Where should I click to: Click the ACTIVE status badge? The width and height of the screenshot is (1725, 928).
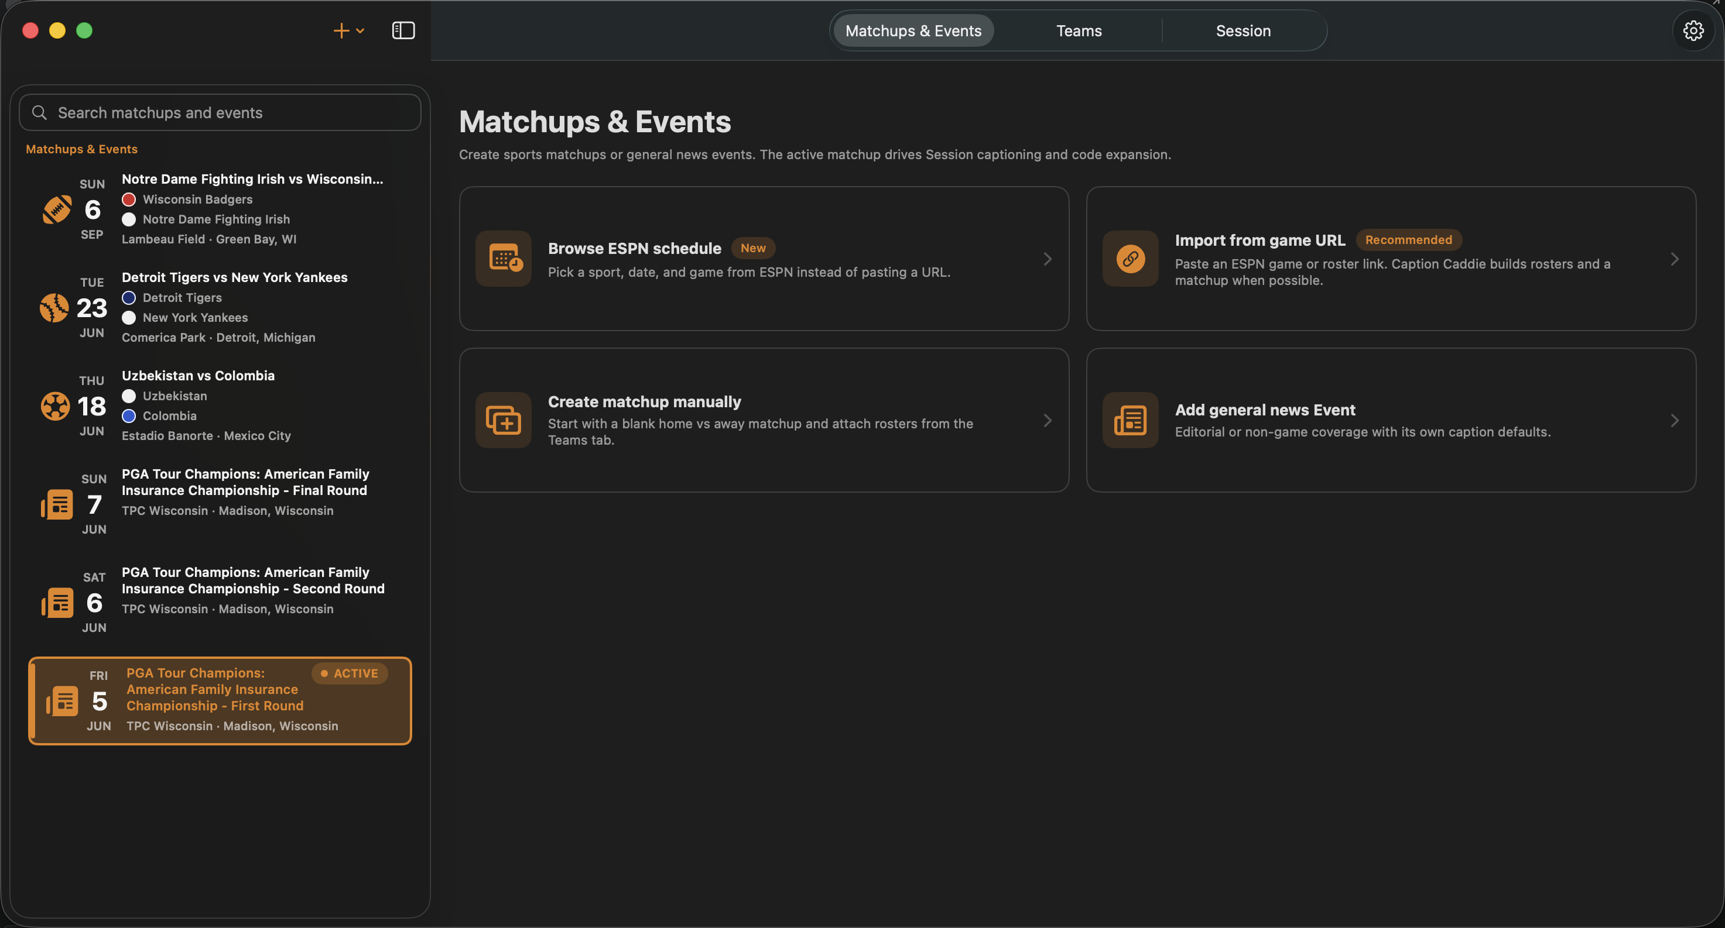[x=350, y=673]
